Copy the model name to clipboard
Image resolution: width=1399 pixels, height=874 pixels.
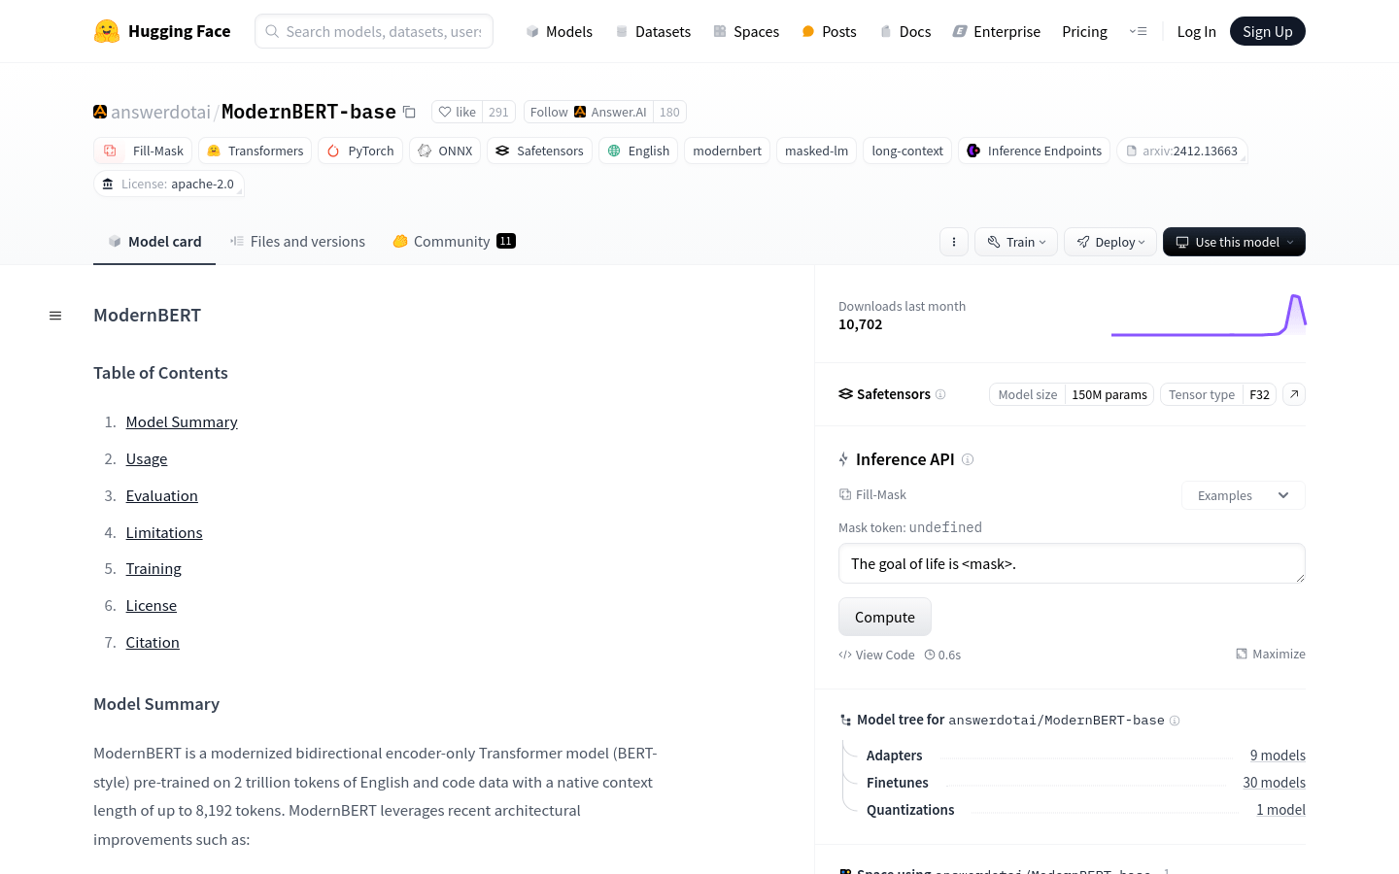coord(410,112)
